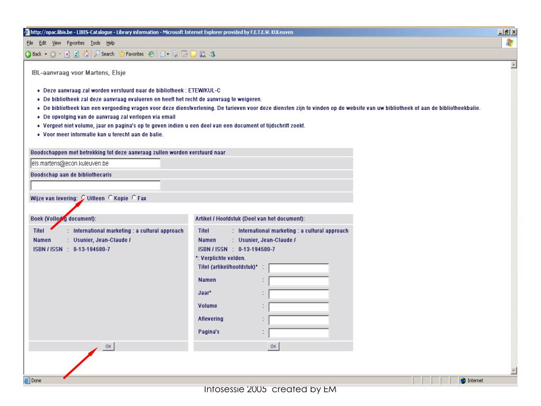The image size is (541, 406).
Task: Click the bullet mentioning ETEW/KUL-C library
Action: pos(132,90)
